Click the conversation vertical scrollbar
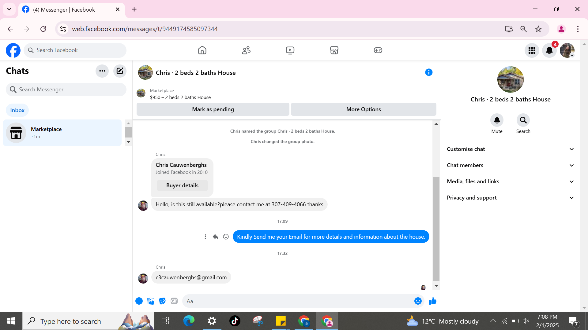This screenshot has height=330, width=588. coord(436,229)
